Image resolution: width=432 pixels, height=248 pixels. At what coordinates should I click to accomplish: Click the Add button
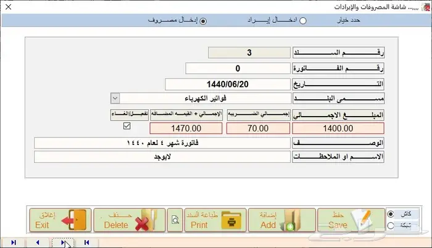point(282,220)
